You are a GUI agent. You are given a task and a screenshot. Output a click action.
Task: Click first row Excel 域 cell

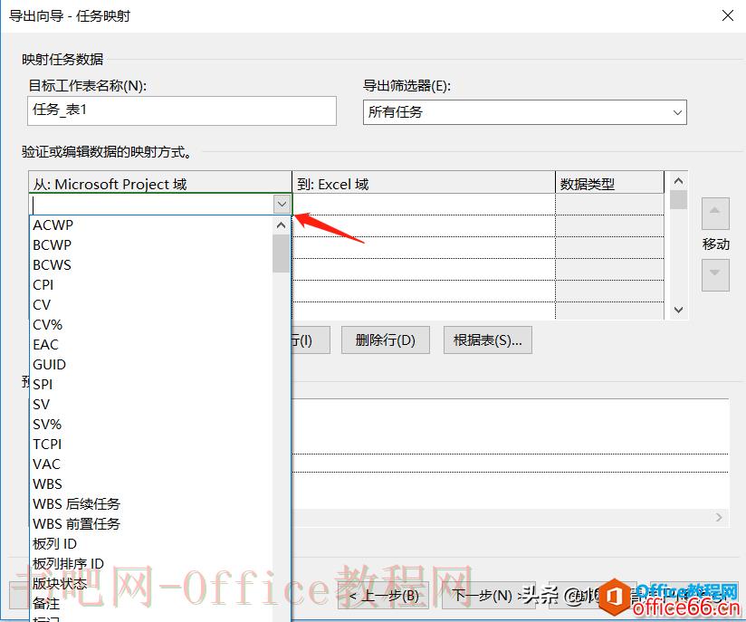coord(424,204)
